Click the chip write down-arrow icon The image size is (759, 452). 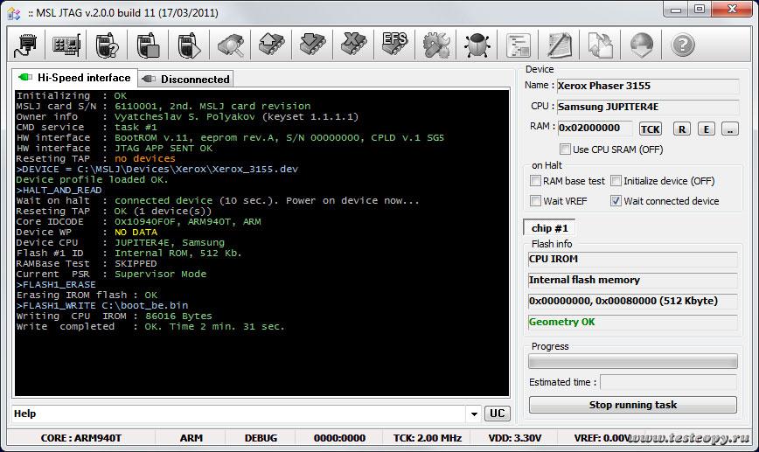click(x=312, y=44)
